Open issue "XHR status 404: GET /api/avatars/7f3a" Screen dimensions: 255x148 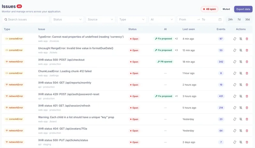[62, 129]
